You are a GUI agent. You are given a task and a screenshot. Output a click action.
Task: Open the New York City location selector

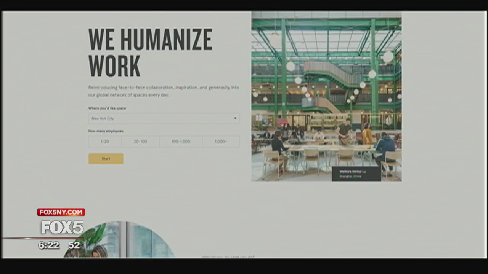[160, 118]
